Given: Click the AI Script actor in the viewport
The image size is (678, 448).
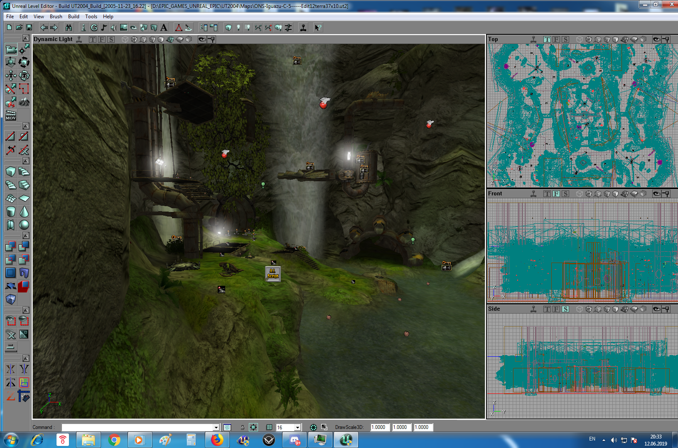Looking at the screenshot, I should click(x=273, y=274).
